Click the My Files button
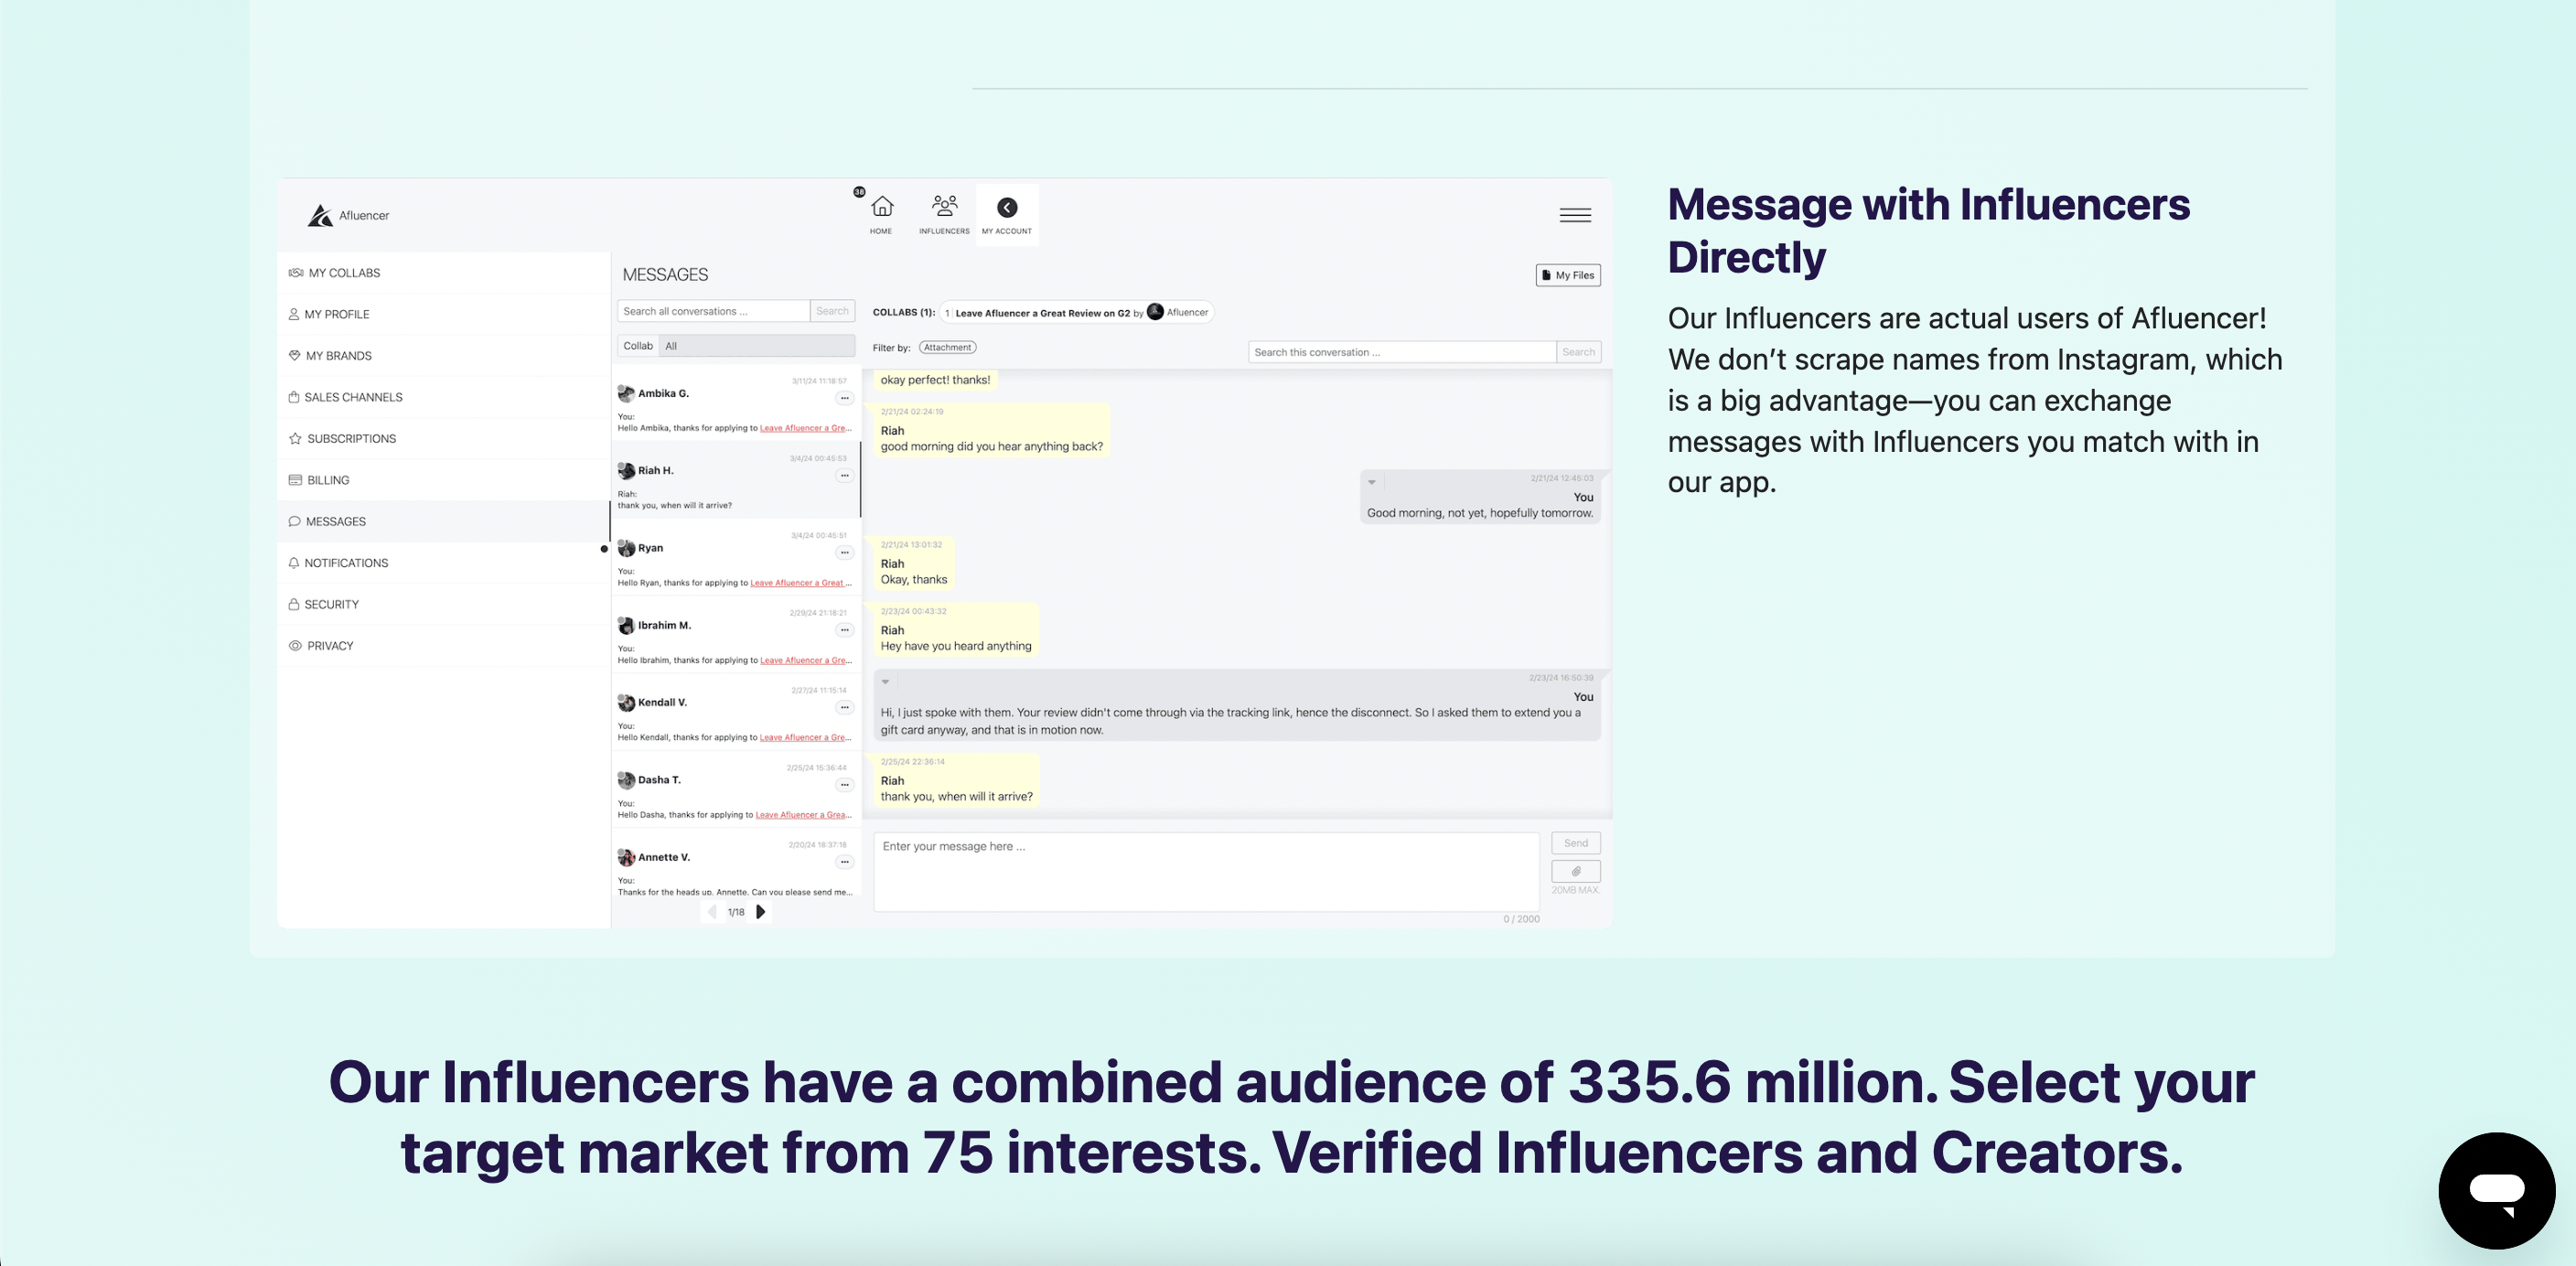This screenshot has height=1266, width=2576. click(x=1568, y=275)
